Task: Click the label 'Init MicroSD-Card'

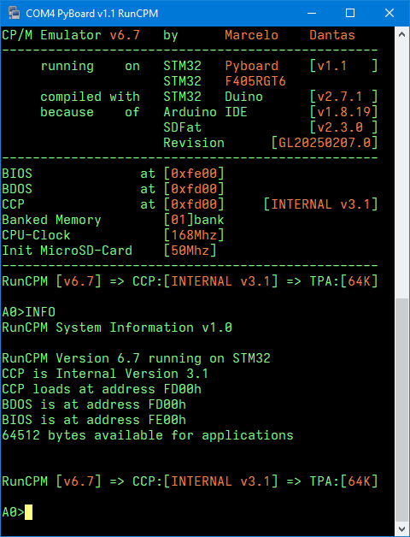Action: pos(67,251)
